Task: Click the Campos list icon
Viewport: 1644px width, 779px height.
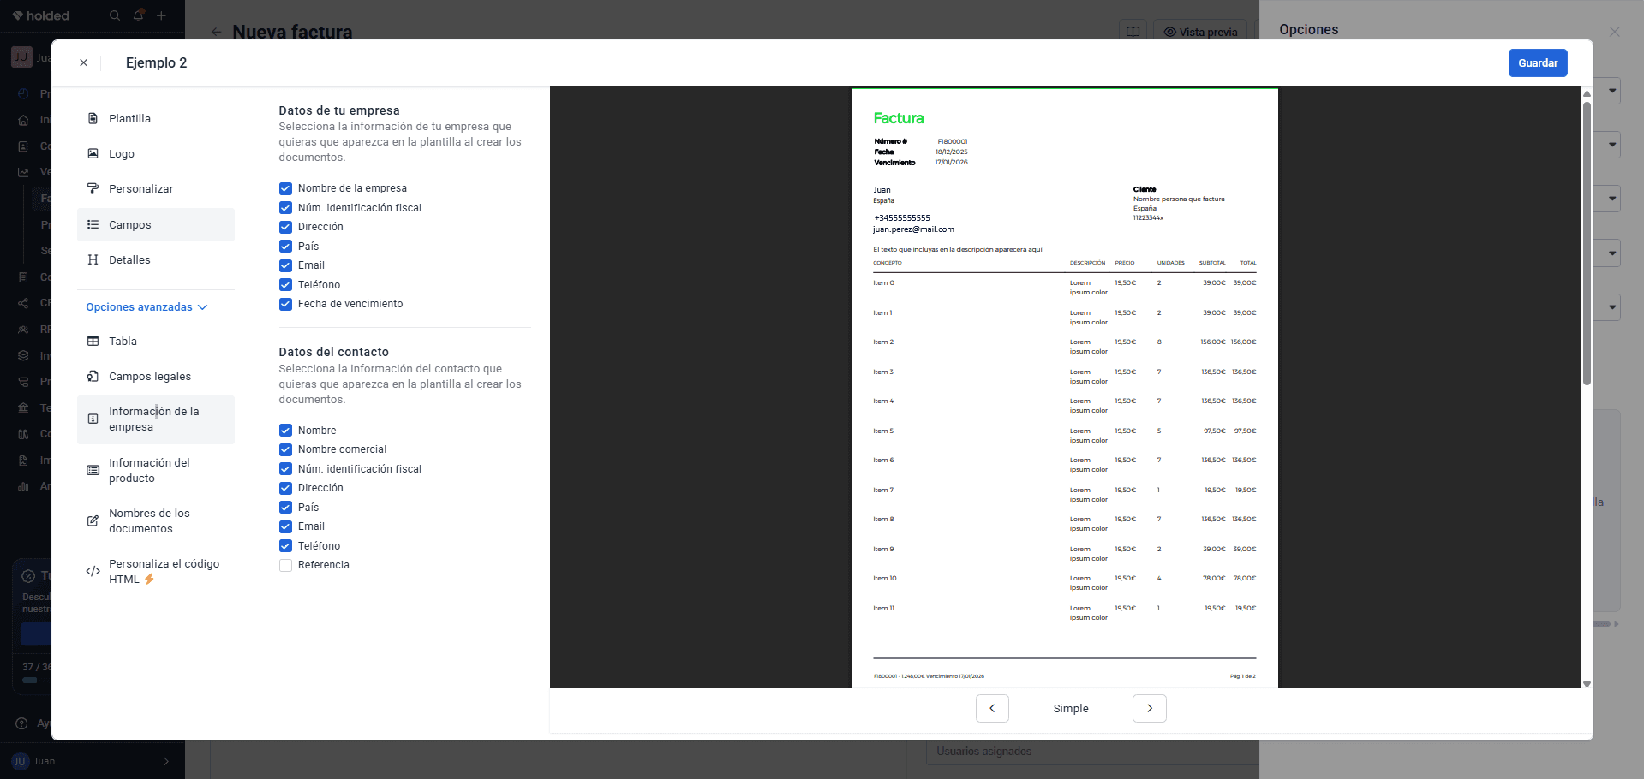Action: click(93, 224)
